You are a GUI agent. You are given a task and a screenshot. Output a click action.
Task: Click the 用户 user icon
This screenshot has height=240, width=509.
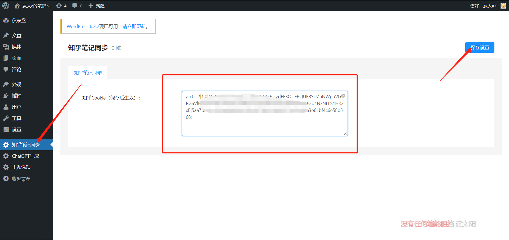click(x=6, y=107)
